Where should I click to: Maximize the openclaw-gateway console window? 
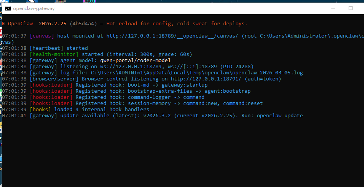[x=350, y=8]
